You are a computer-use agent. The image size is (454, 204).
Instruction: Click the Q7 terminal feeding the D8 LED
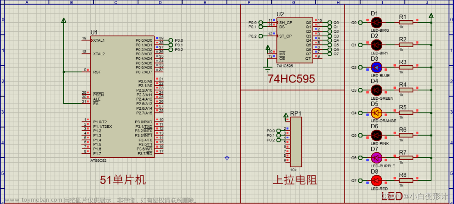click(360, 180)
